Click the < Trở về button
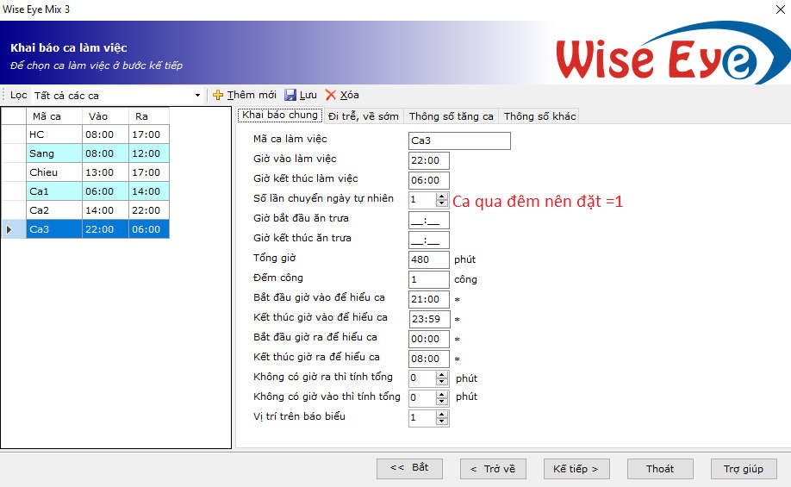Screen dimensions: 791x487 pos(493,469)
